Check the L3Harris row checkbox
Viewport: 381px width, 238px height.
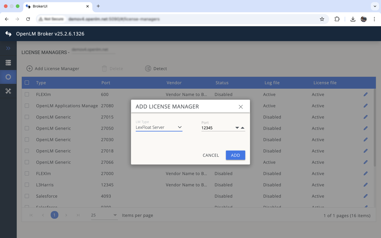click(27, 185)
